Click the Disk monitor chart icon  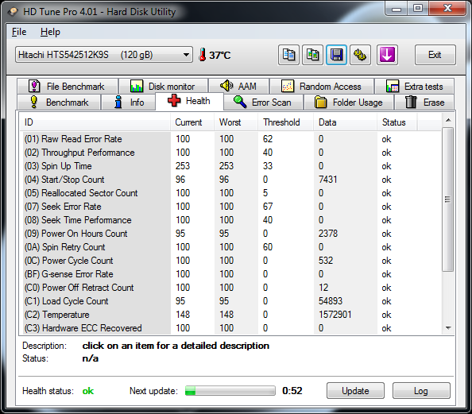(137, 86)
